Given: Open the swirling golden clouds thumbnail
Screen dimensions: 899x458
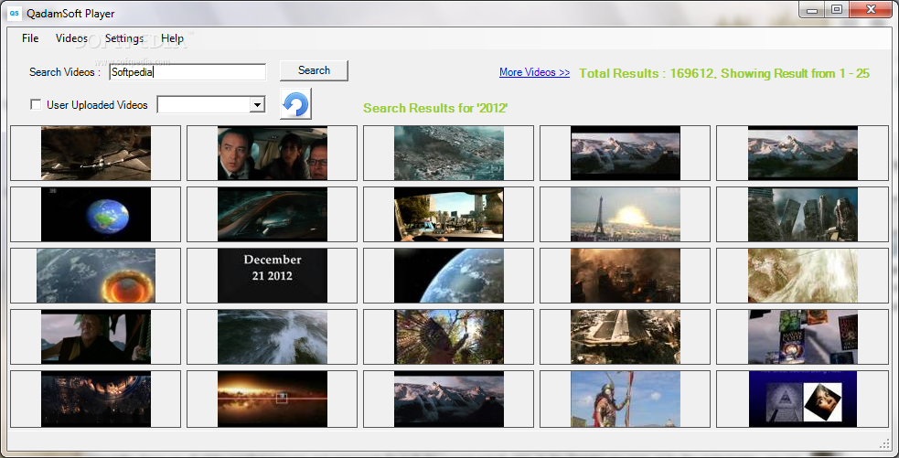Looking at the screenshot, I should [x=803, y=275].
